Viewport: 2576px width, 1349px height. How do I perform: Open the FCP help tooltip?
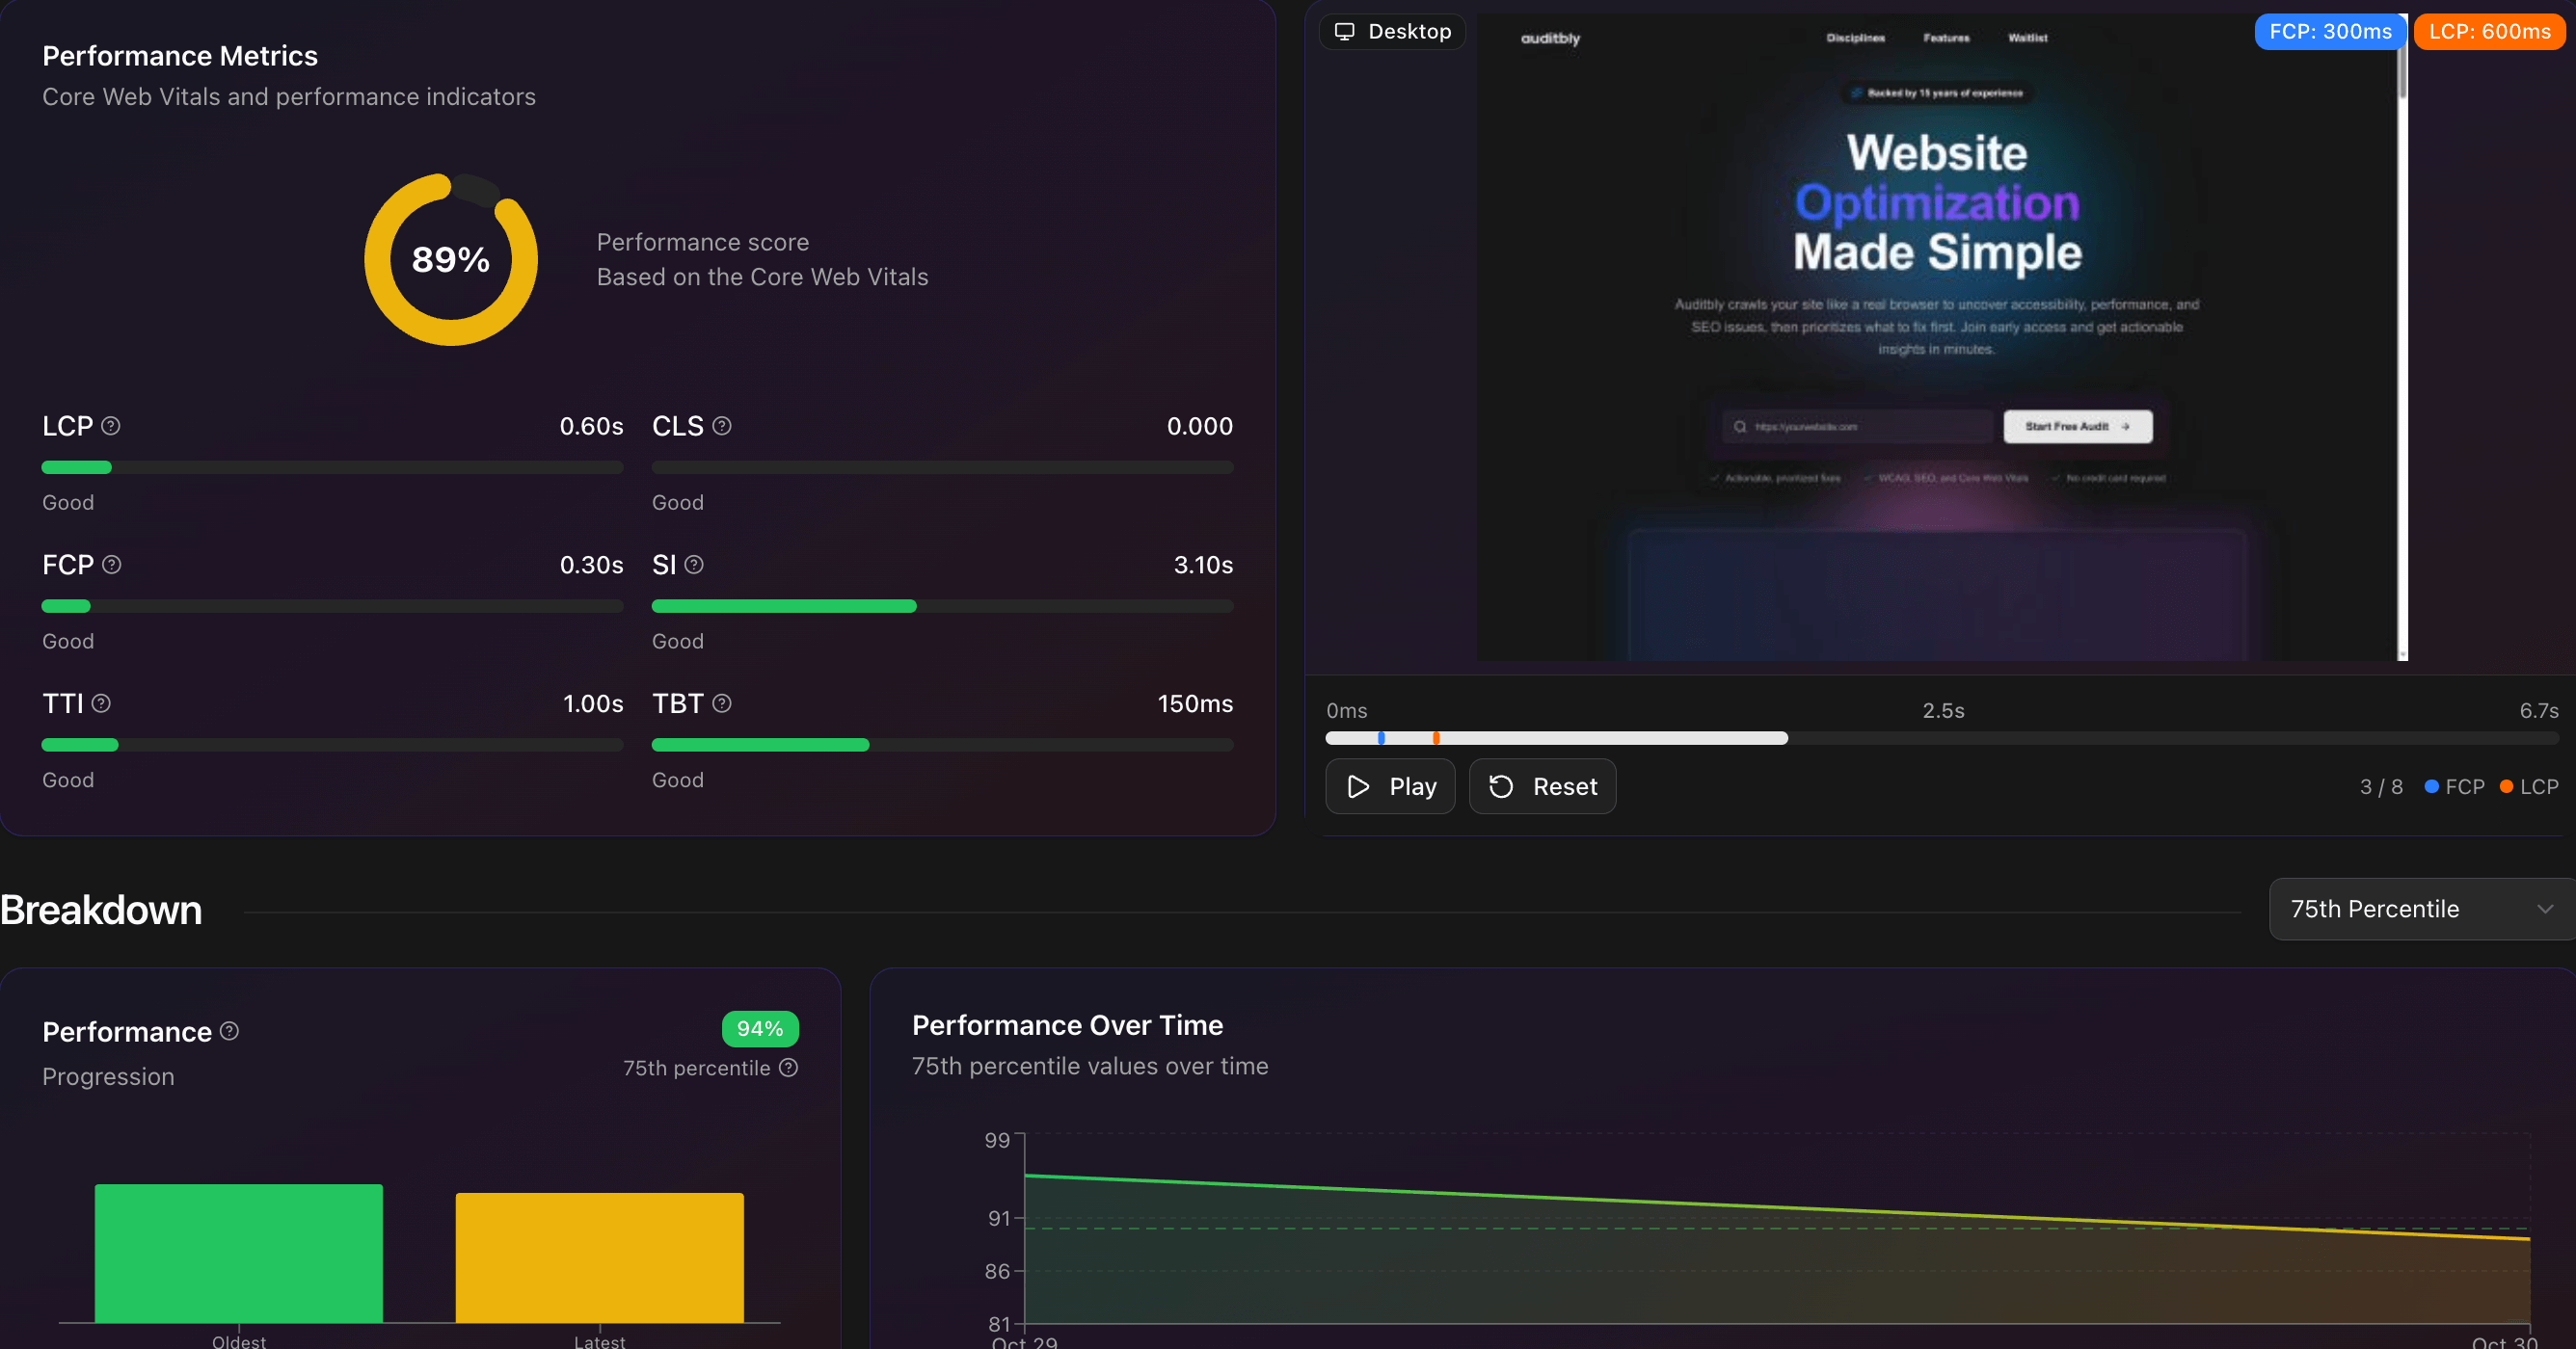click(112, 565)
